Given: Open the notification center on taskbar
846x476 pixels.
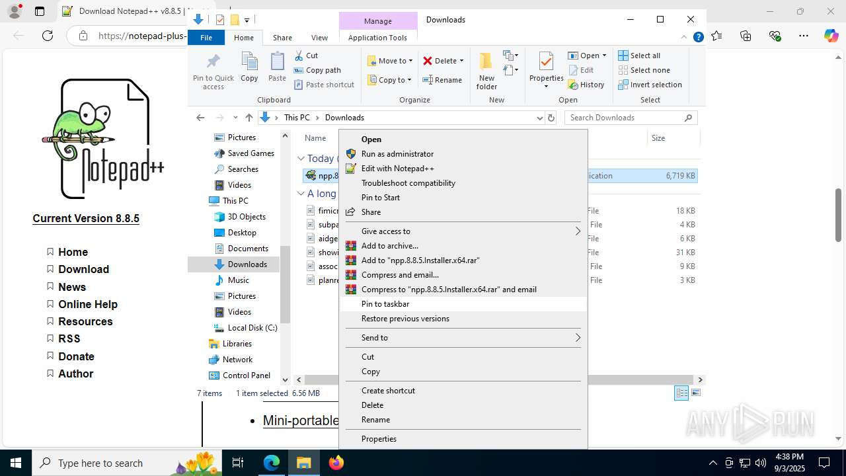Looking at the screenshot, I should pos(824,463).
